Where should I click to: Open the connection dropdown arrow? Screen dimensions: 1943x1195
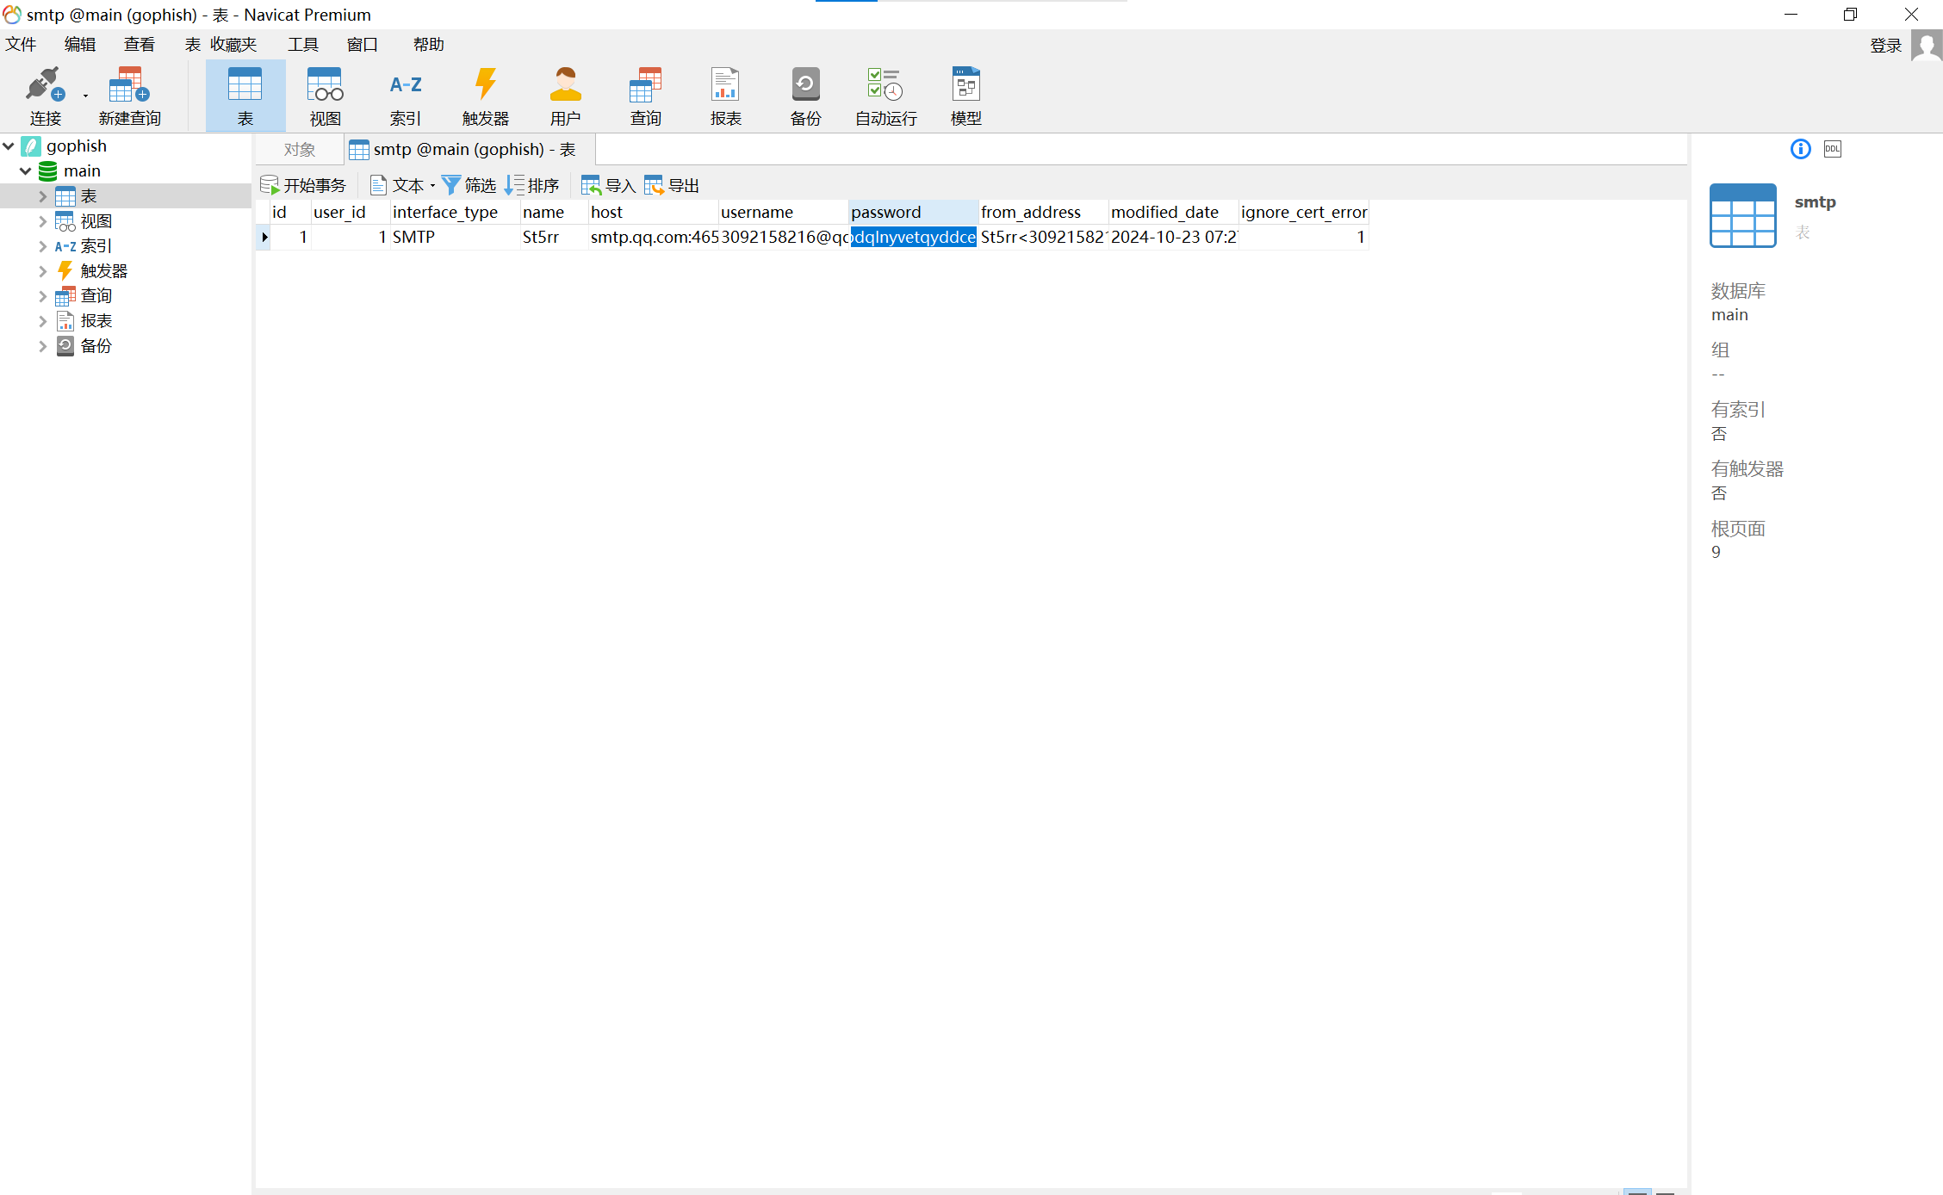85,96
